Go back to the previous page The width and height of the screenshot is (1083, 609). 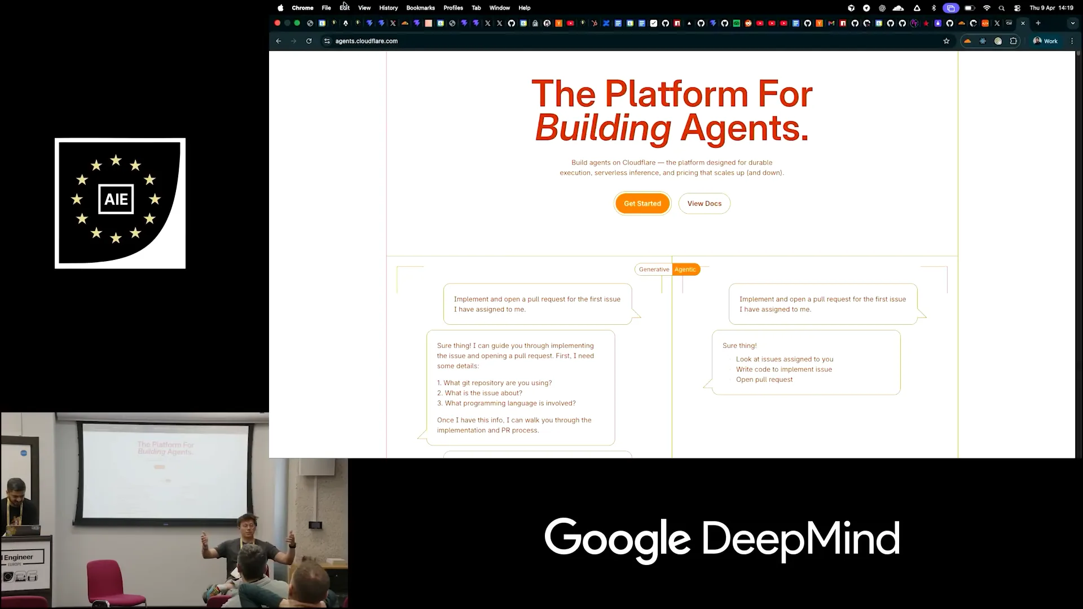[278, 41]
